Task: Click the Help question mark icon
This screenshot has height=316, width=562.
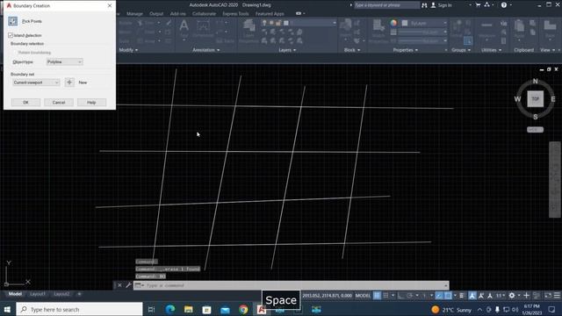Action: [504, 5]
